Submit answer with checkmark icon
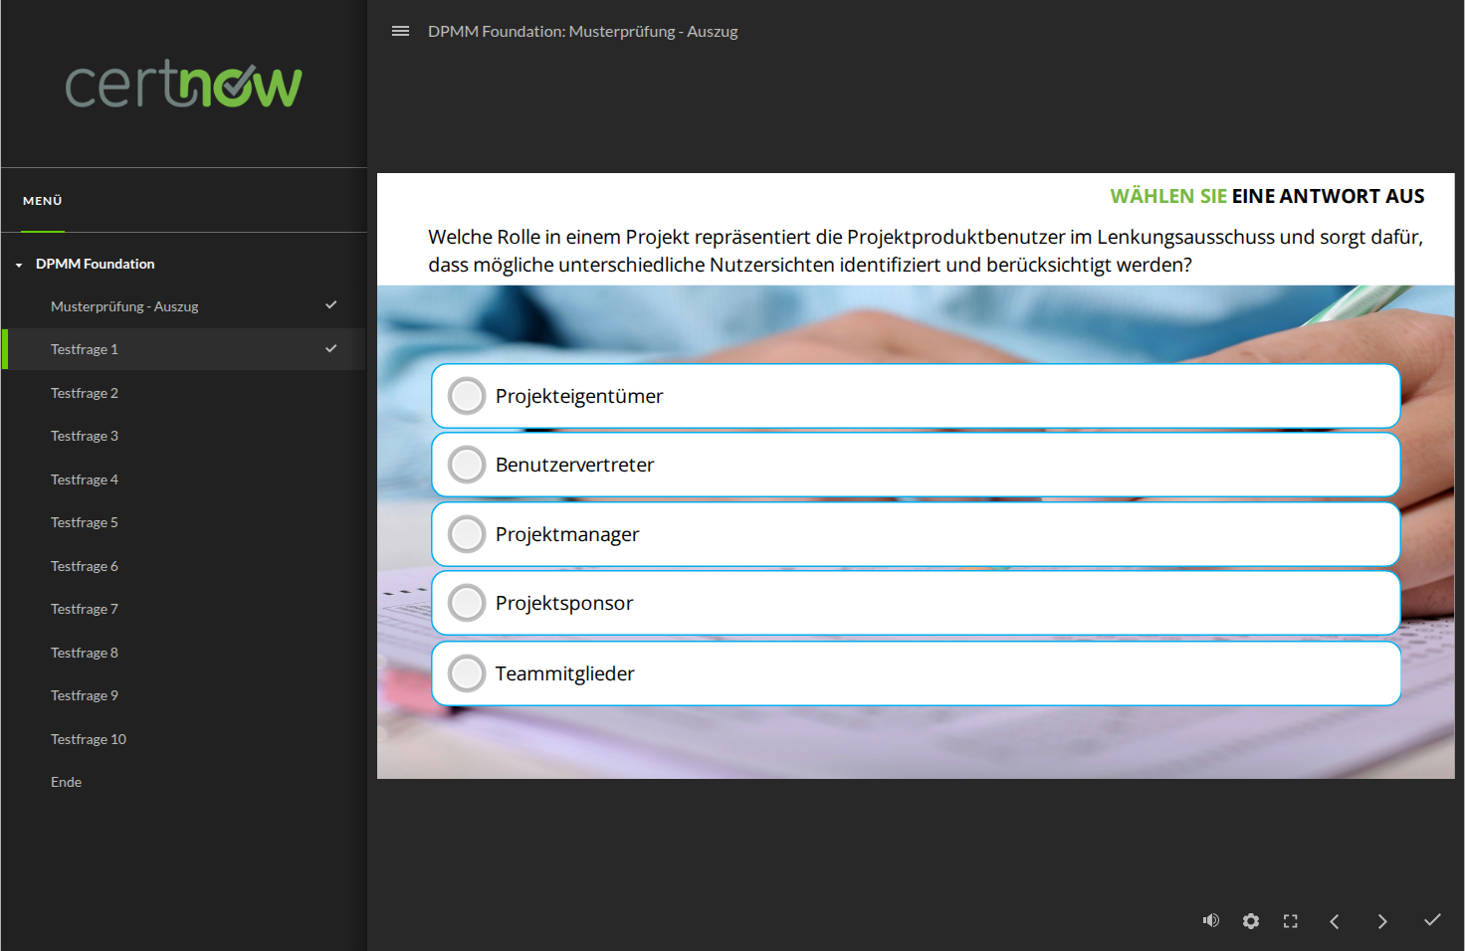 click(x=1432, y=920)
